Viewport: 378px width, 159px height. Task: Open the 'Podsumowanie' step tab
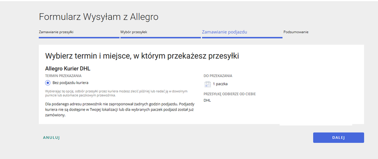[x=296, y=32]
